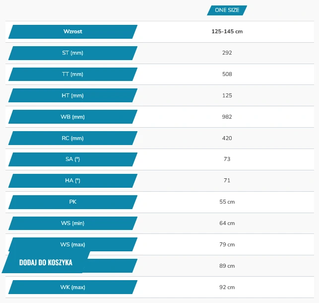
Task: Click the WB (mm) row label
Action: click(72, 117)
